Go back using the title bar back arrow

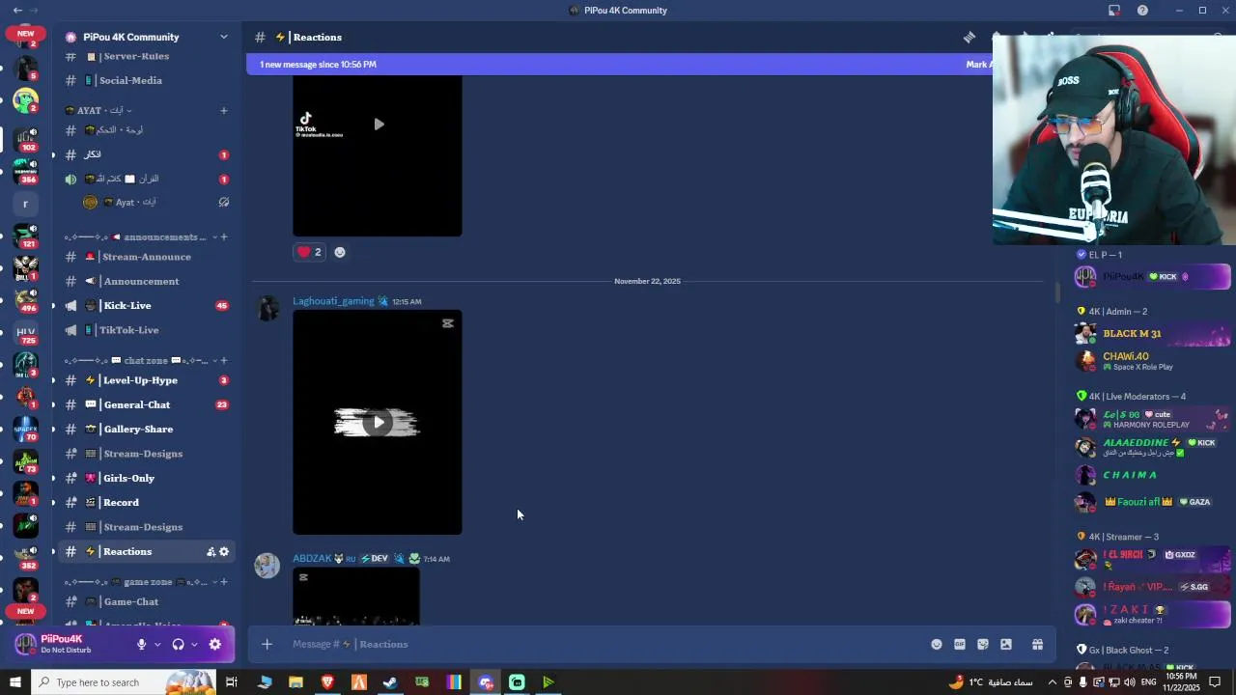click(17, 11)
